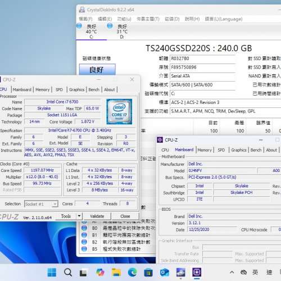Open Graphics tab in Mainboard CPU-Z window
This screenshot has height=281, width=281.
pos(239,150)
